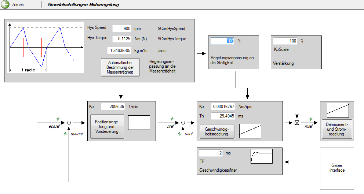Open Positionsregelung und Vorsteuerung settings
The image size is (364, 194).
click(108, 127)
